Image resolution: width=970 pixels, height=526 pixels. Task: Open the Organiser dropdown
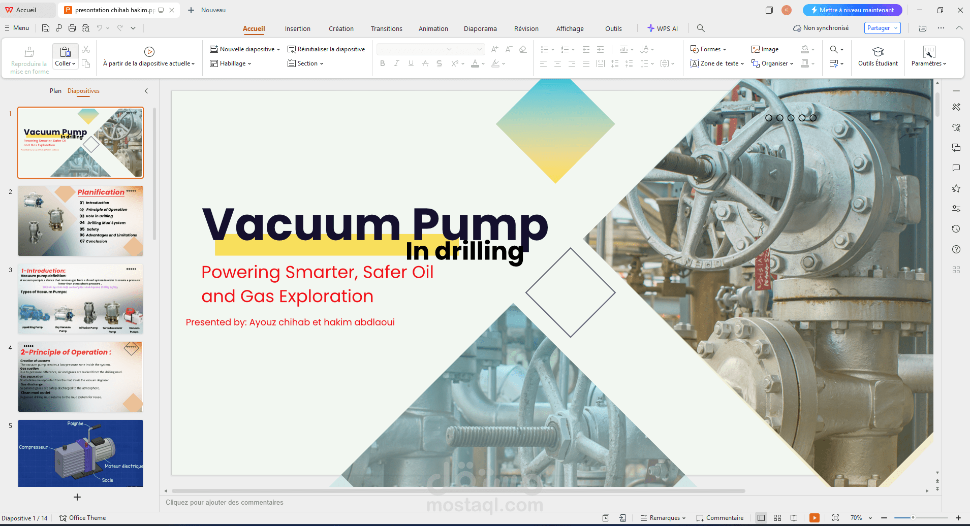coord(772,63)
